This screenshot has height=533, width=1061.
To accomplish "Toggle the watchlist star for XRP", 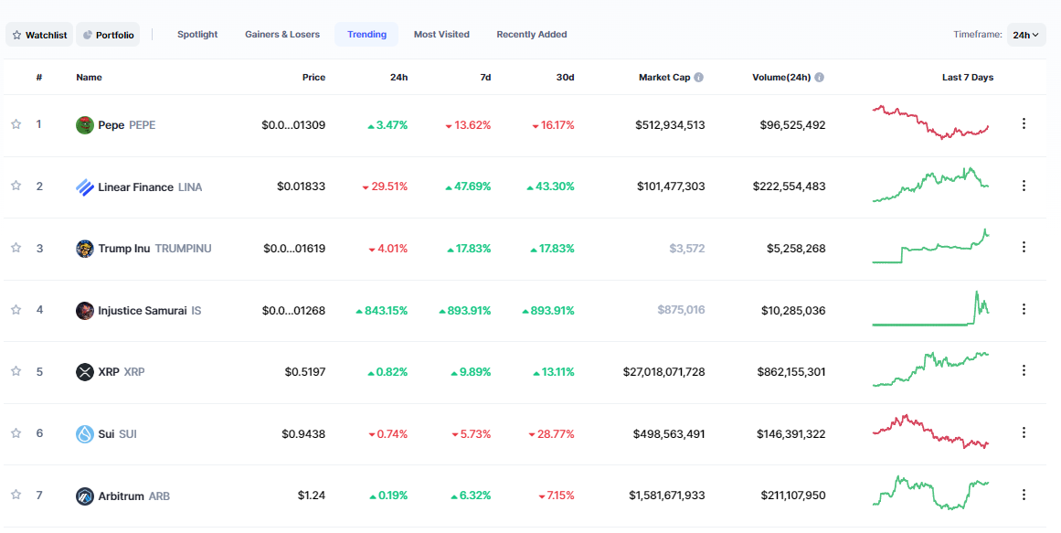I will (16, 371).
